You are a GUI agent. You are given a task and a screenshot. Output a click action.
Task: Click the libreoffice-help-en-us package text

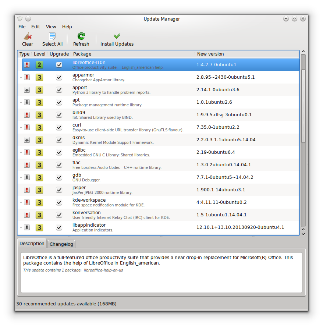tap(103, 270)
